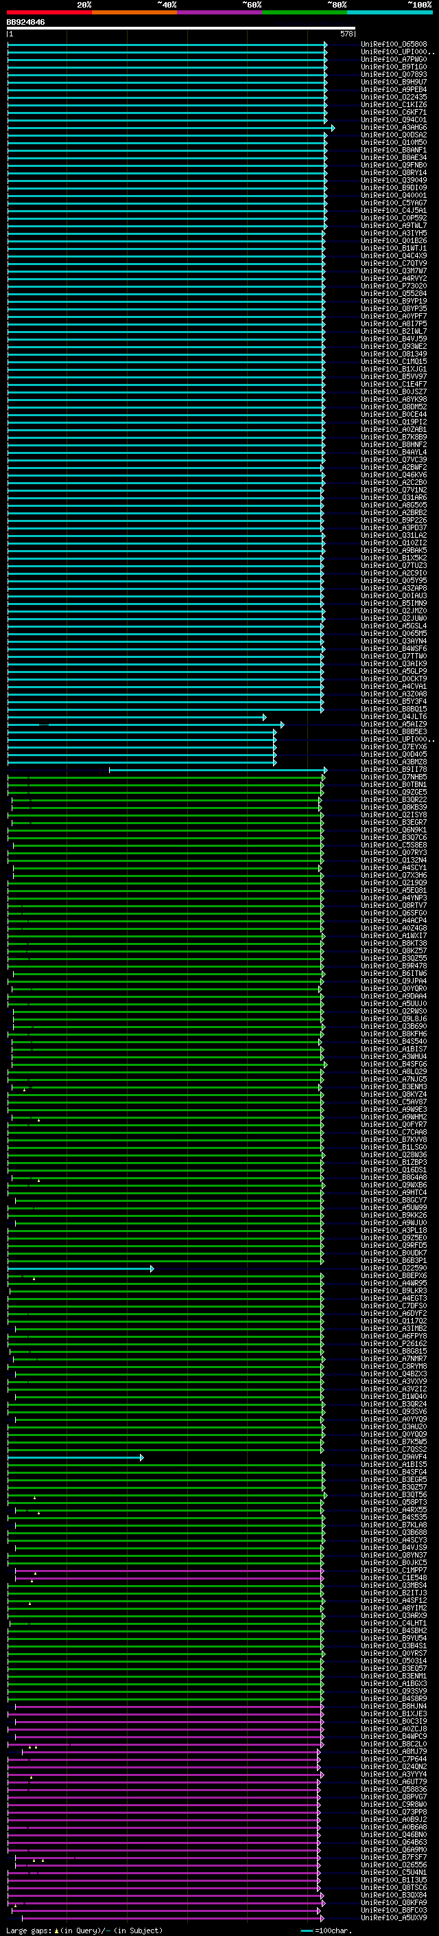Select the UniRef100_Q10M50 label

(x=394, y=143)
